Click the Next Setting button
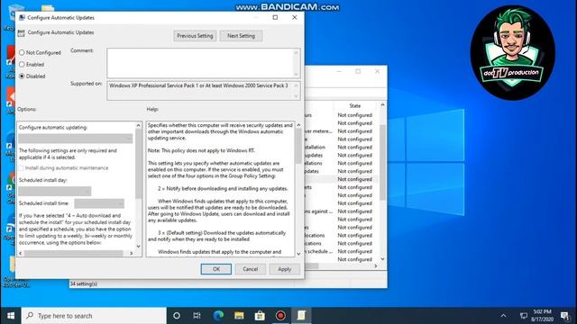 (x=241, y=36)
